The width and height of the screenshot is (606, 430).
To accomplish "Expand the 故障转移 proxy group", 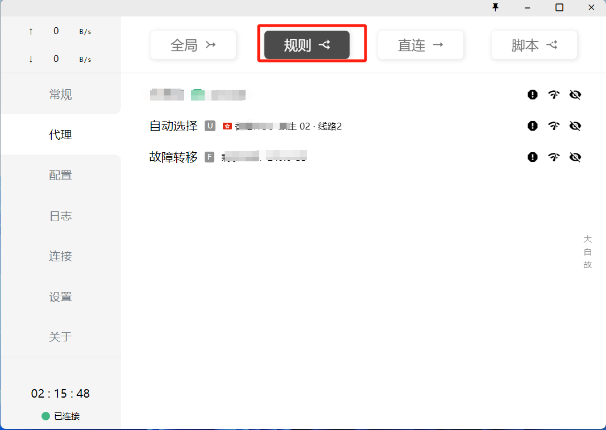I will point(173,157).
